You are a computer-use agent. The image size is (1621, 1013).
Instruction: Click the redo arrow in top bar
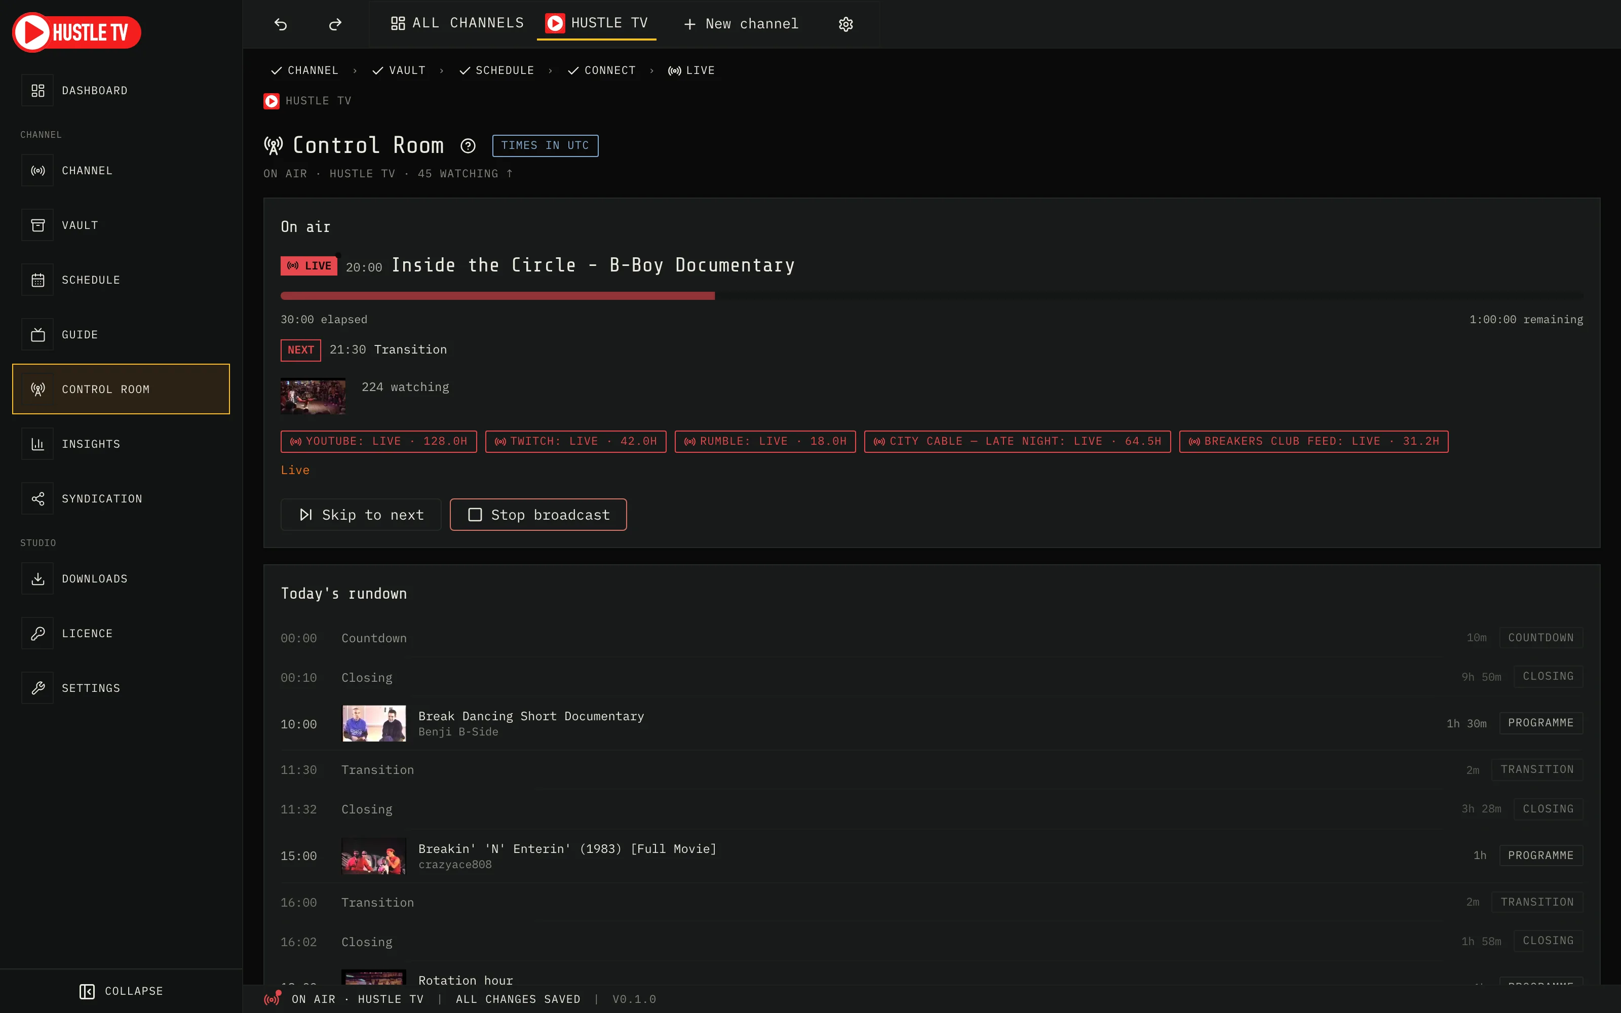pos(335,24)
